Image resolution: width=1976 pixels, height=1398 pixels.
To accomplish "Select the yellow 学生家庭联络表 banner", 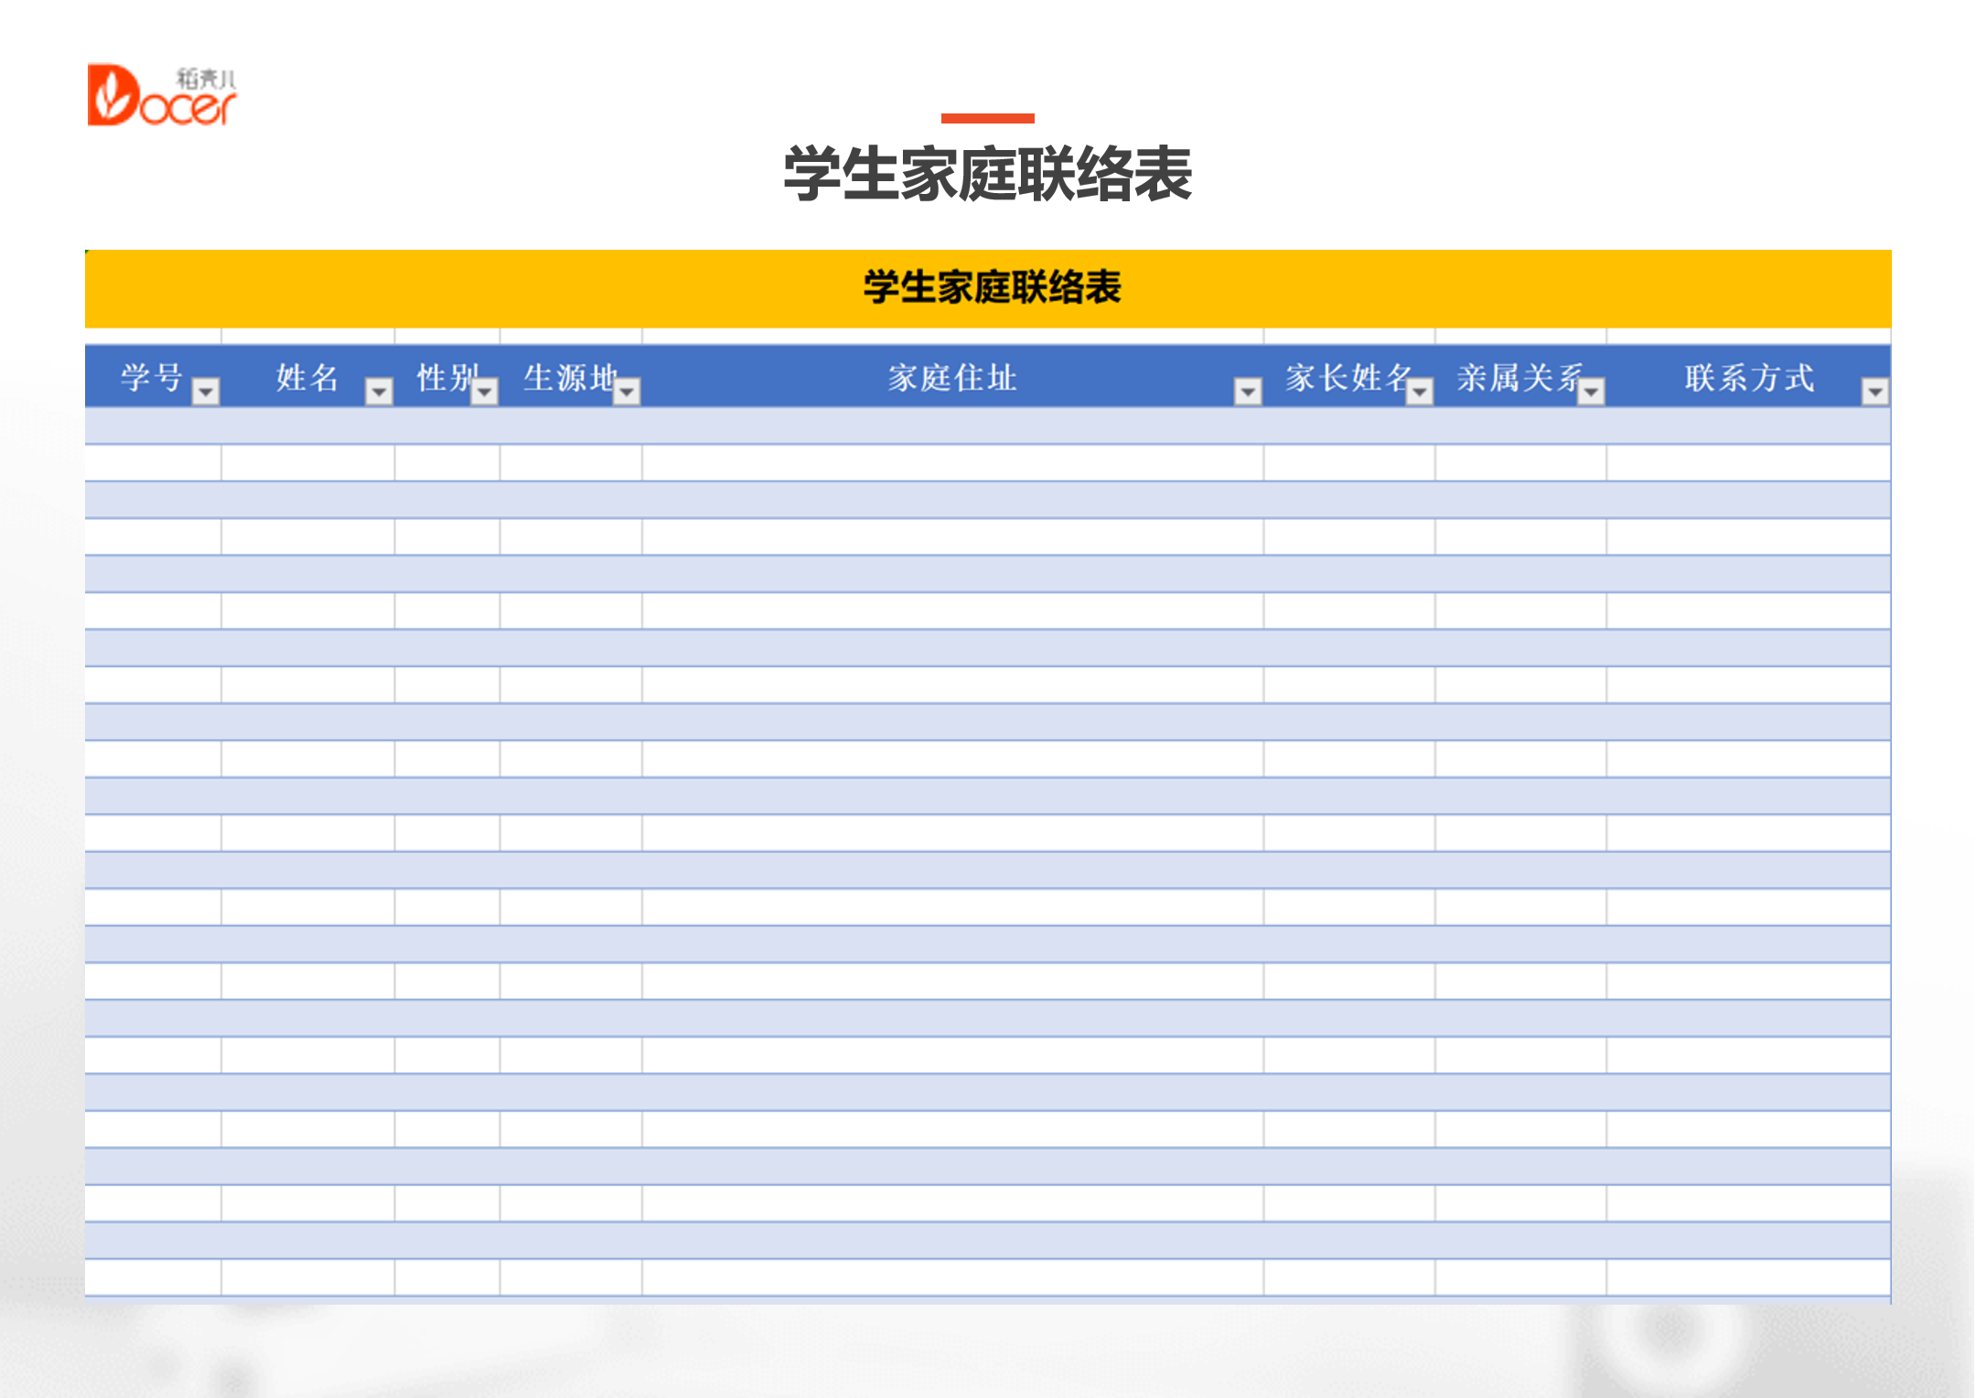I will [x=988, y=288].
